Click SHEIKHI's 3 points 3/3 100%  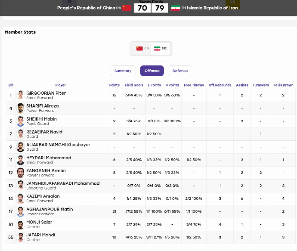click(172, 121)
